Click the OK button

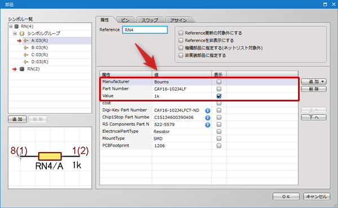(286, 197)
